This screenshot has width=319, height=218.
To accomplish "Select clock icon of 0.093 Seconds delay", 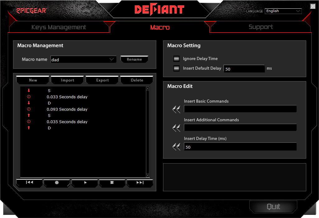I will click(x=29, y=109).
